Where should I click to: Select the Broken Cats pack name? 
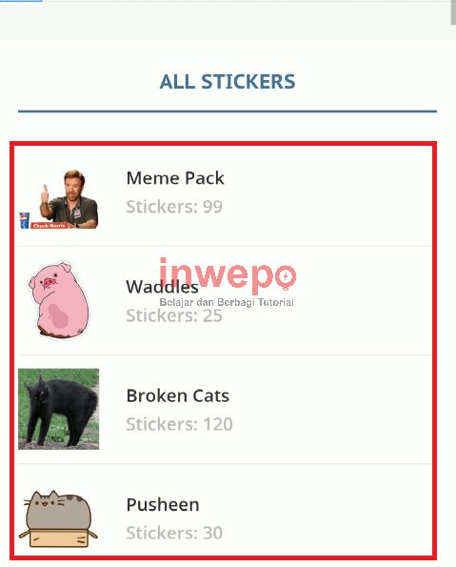pyautogui.click(x=178, y=395)
